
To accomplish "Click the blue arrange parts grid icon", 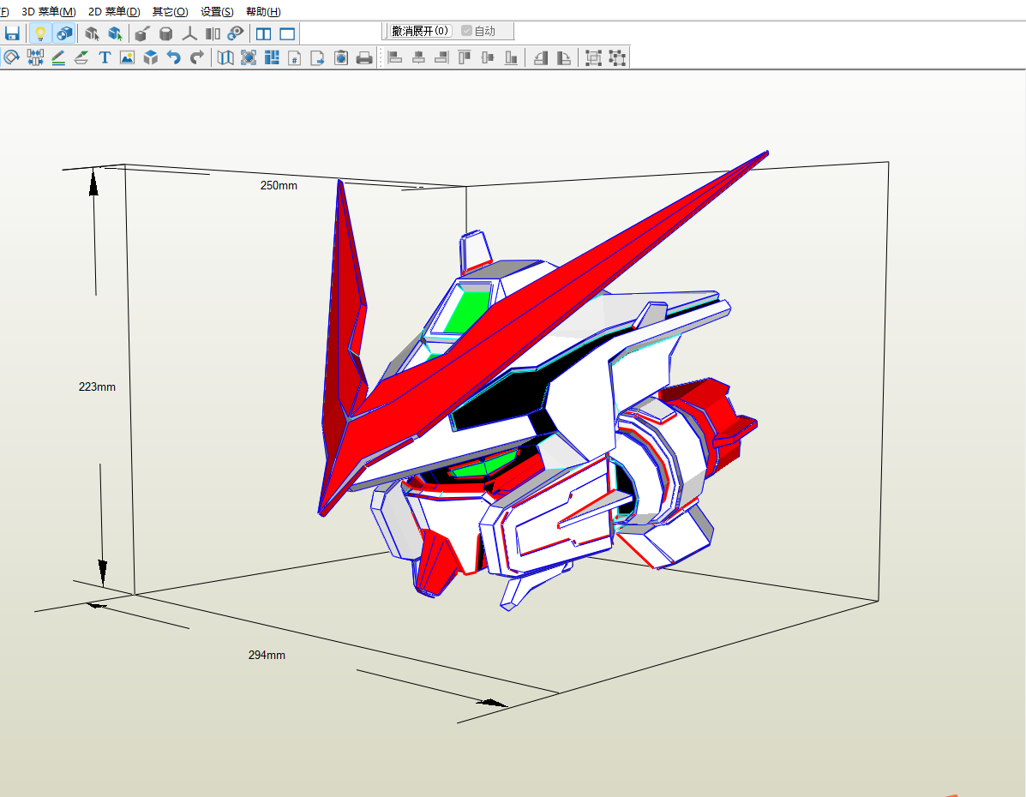I will pyautogui.click(x=272, y=57).
